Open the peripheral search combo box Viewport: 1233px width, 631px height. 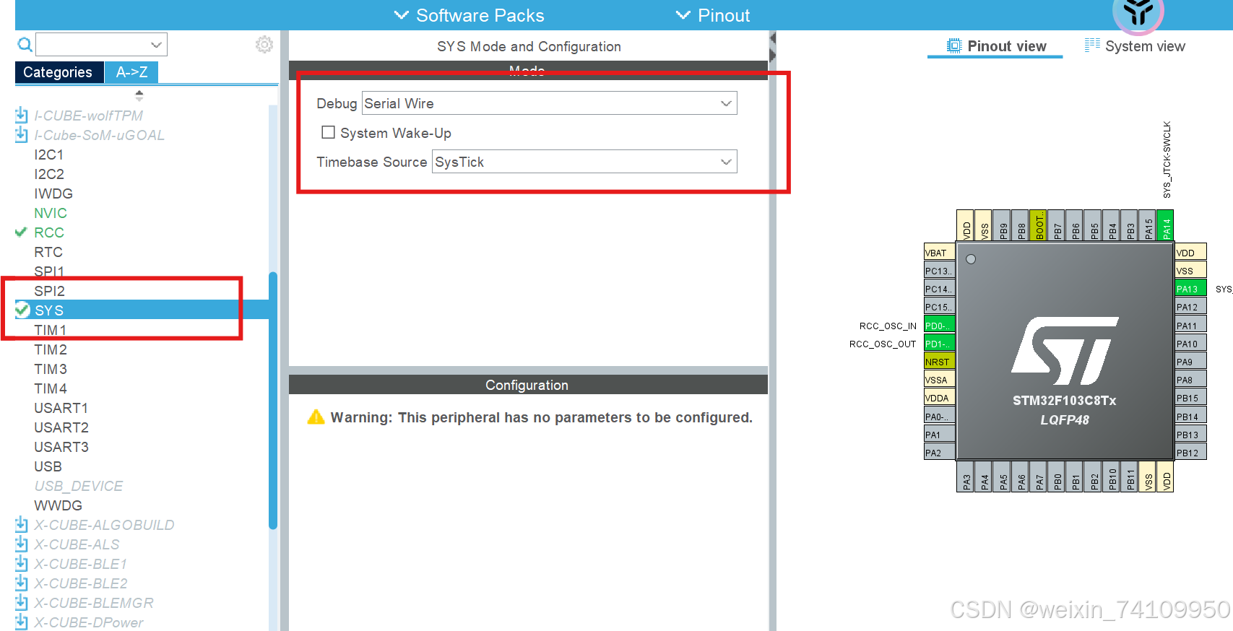(x=101, y=45)
